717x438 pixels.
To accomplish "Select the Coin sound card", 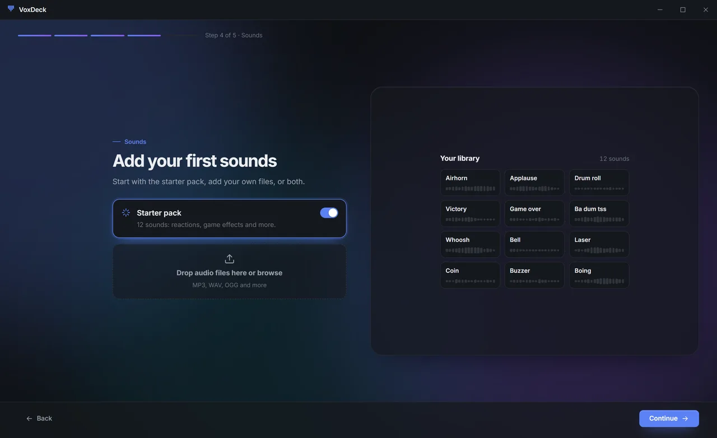I will tap(470, 275).
